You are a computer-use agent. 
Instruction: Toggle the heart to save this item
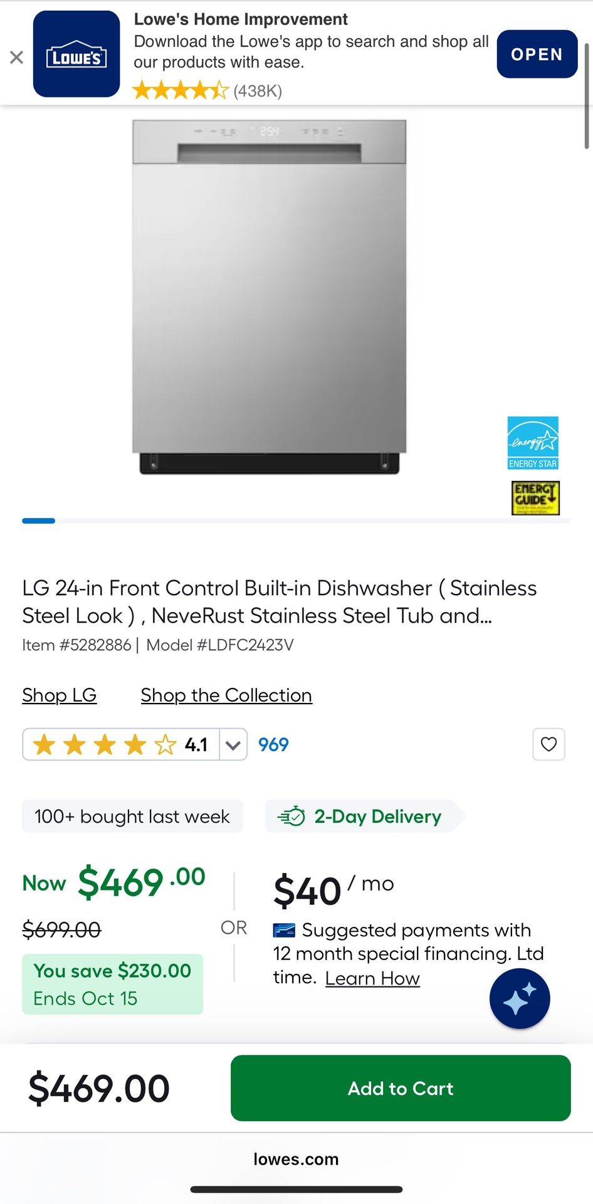tap(548, 744)
